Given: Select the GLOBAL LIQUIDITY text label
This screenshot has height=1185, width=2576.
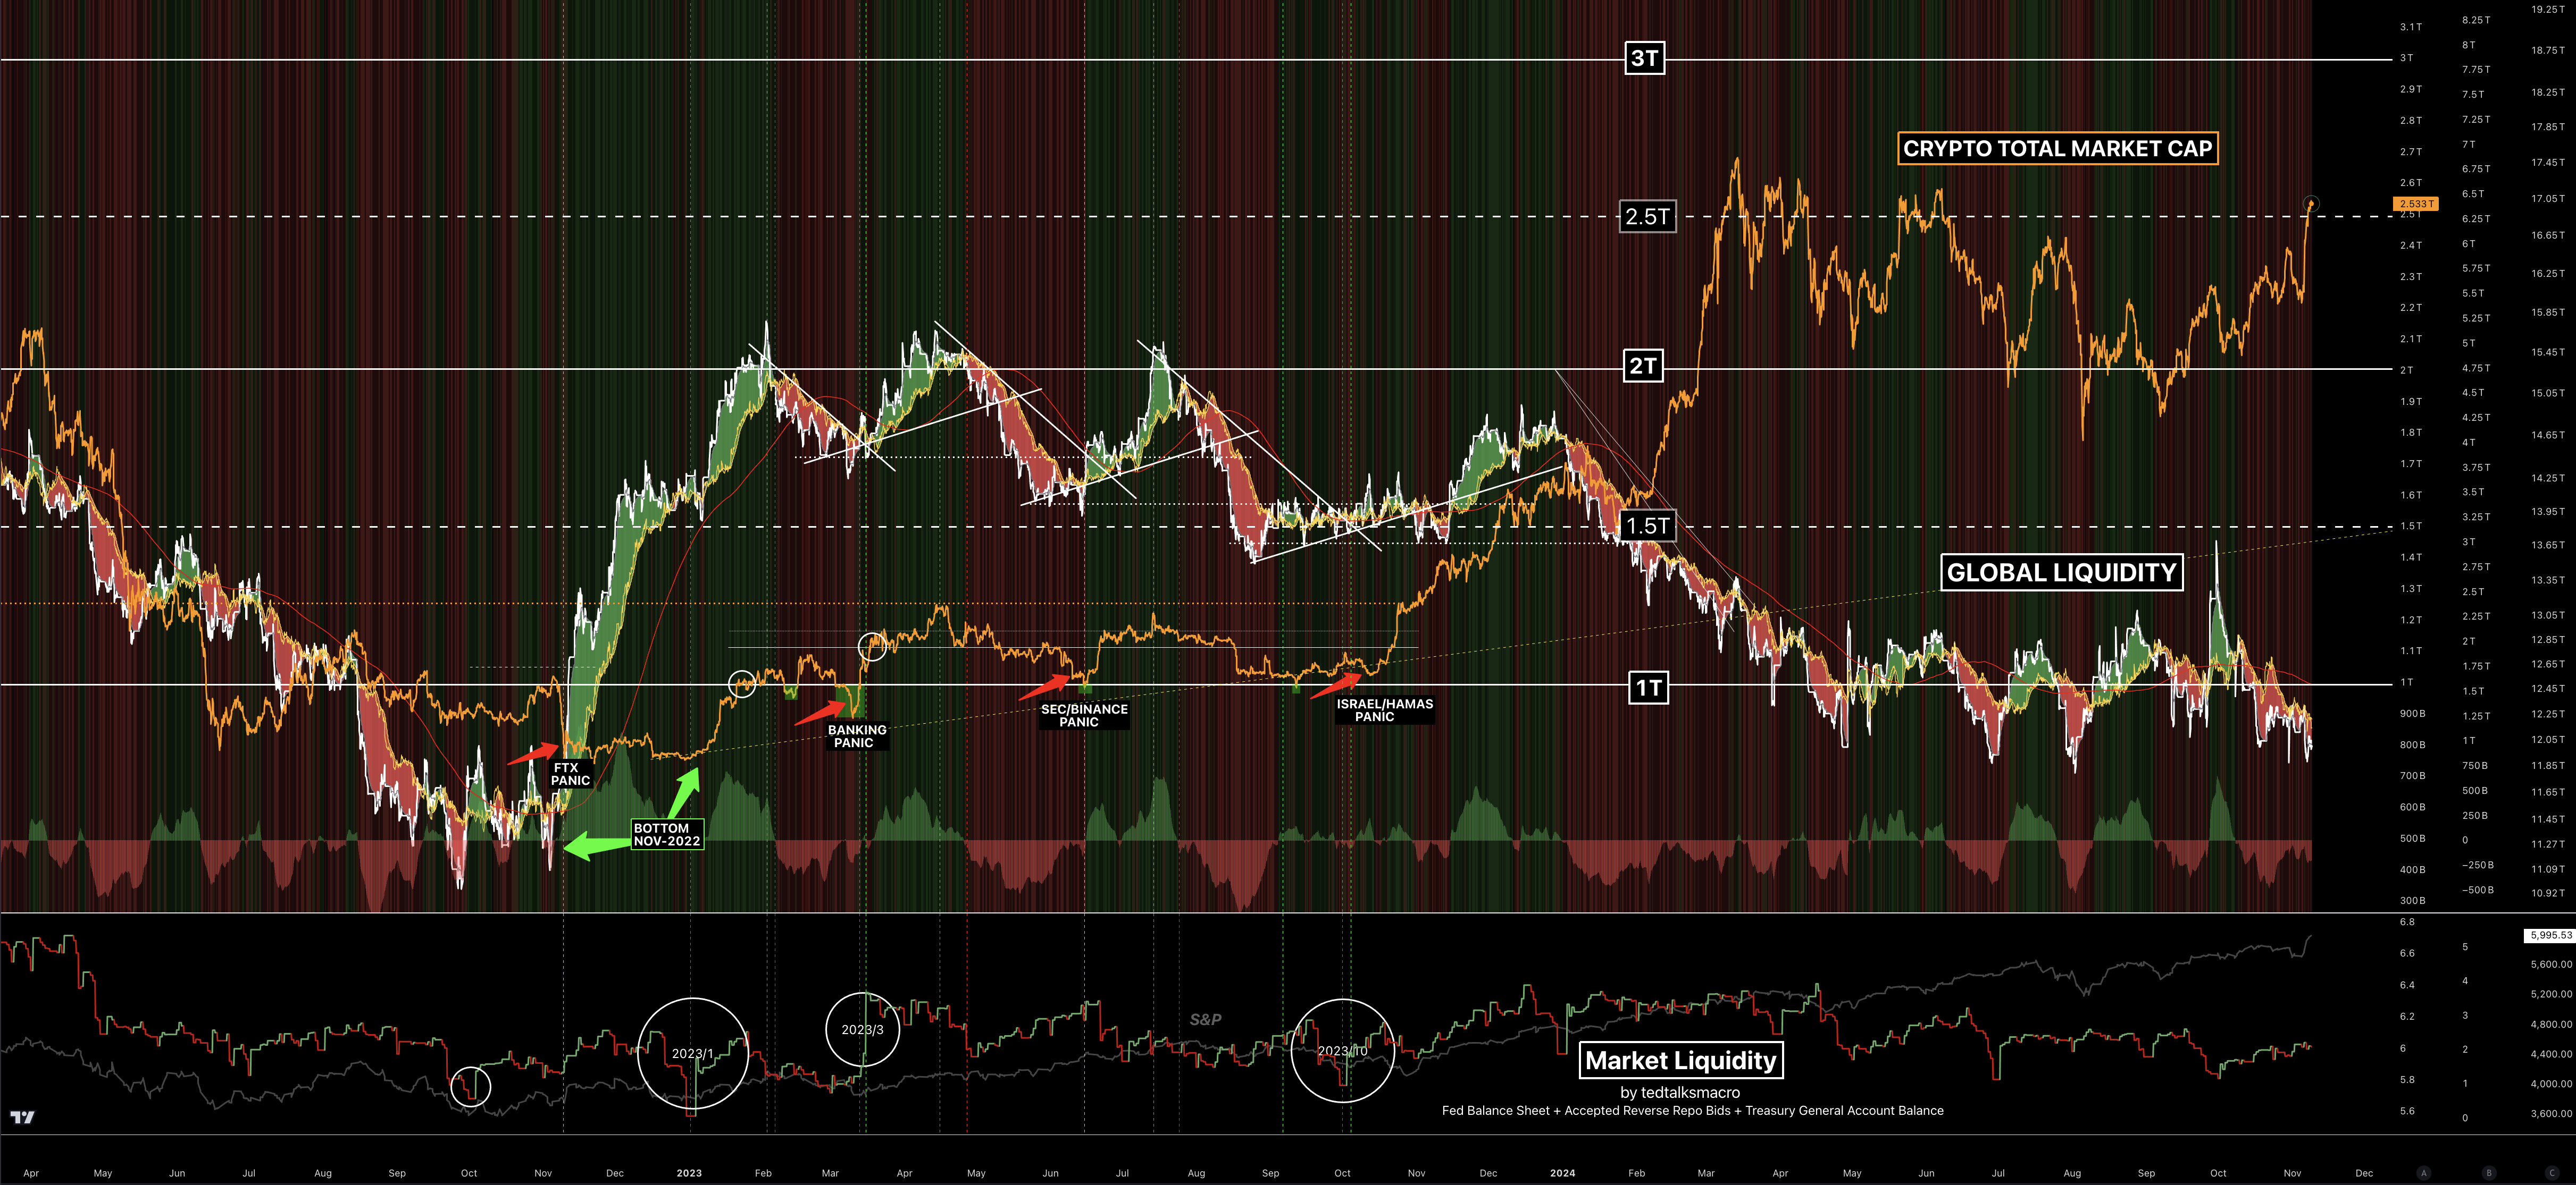Looking at the screenshot, I should pos(2061,572).
